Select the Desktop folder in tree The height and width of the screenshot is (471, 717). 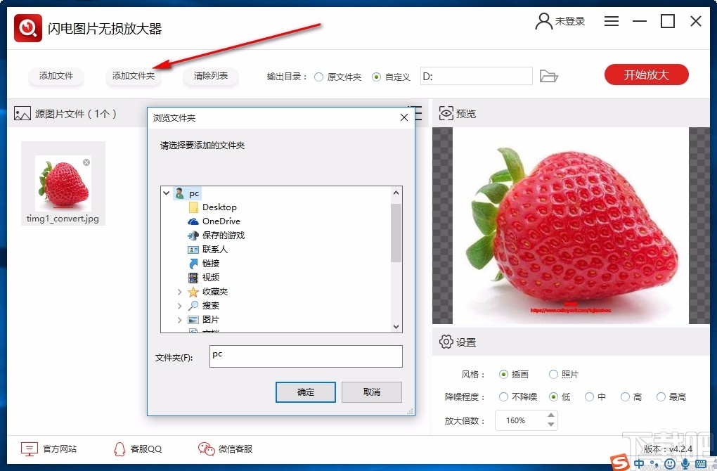(212, 207)
